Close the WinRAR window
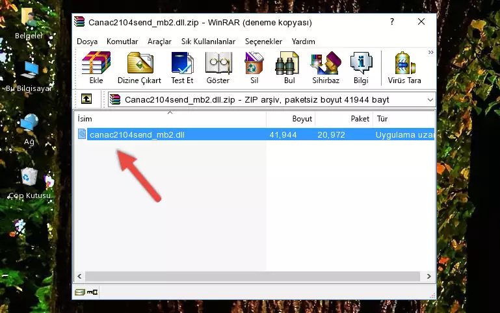The width and height of the screenshot is (500, 313). (421, 21)
